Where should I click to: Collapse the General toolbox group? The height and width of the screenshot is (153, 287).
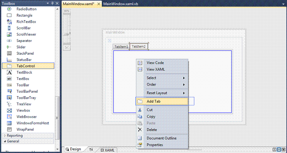point(5,141)
